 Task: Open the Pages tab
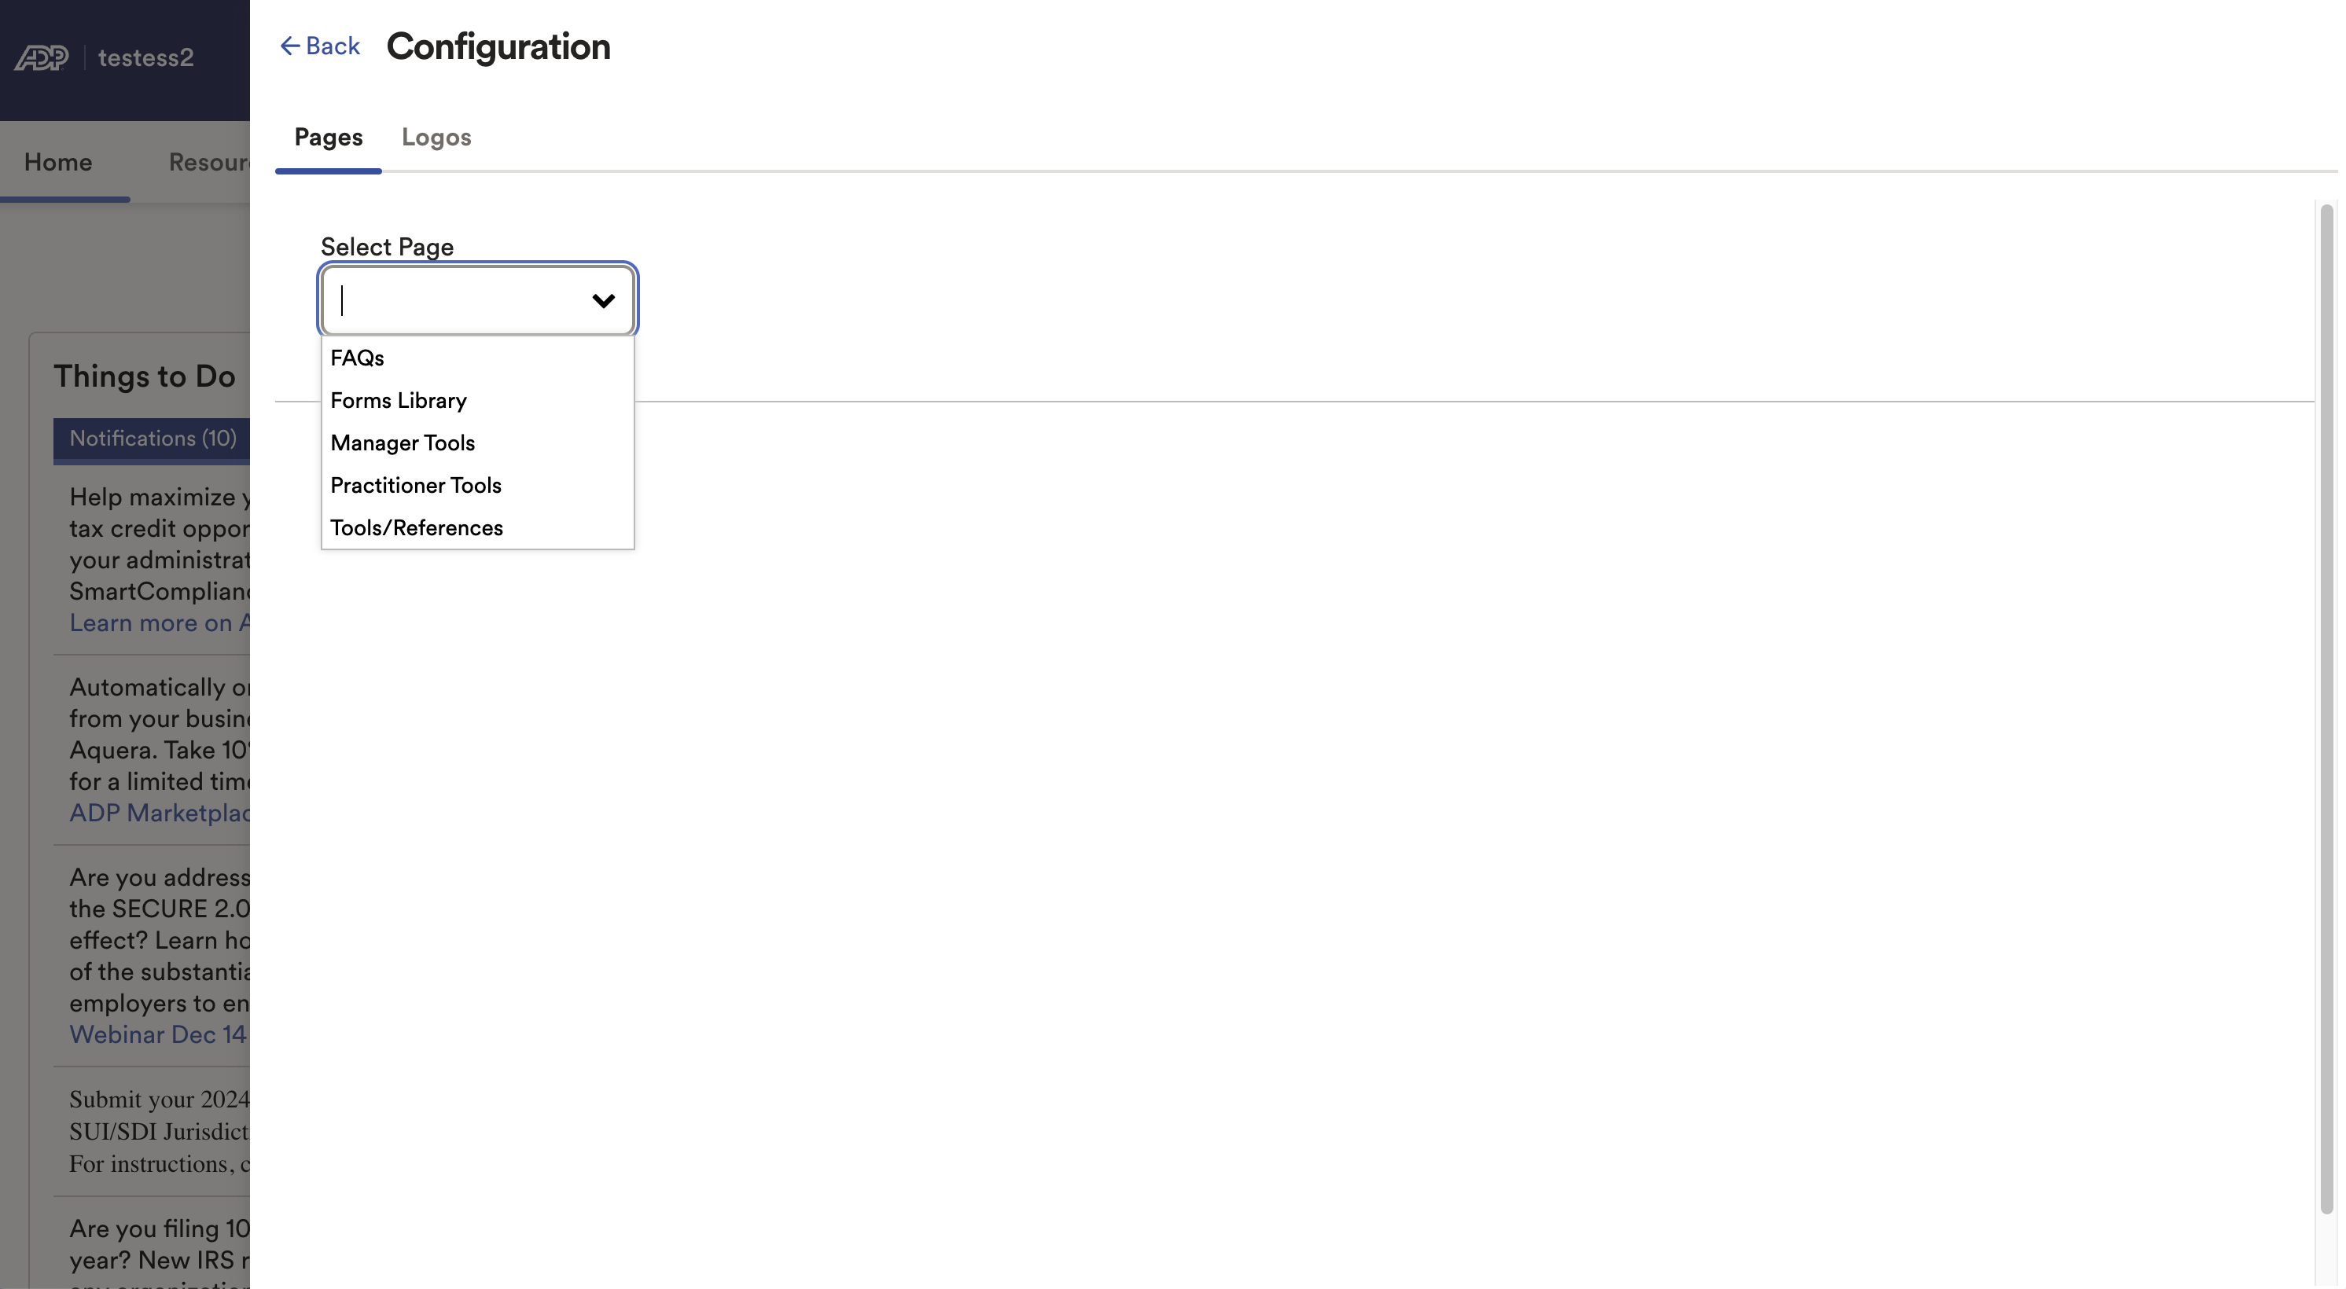coord(328,138)
